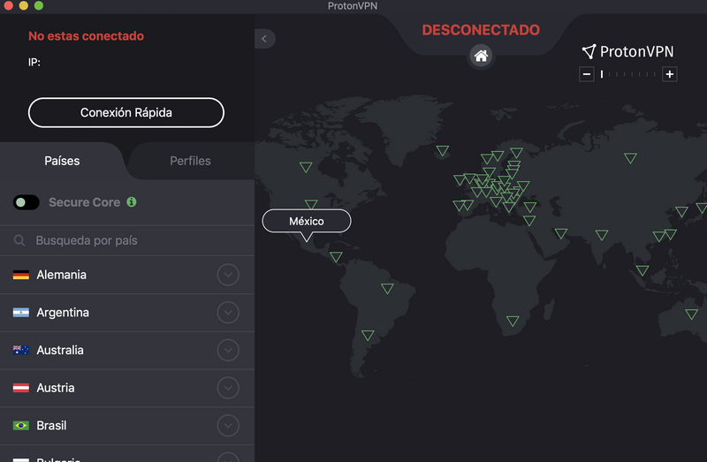Click the Secure Core label

[x=84, y=202]
